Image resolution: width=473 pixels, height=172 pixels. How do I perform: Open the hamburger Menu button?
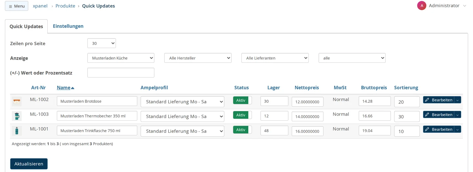(16, 6)
